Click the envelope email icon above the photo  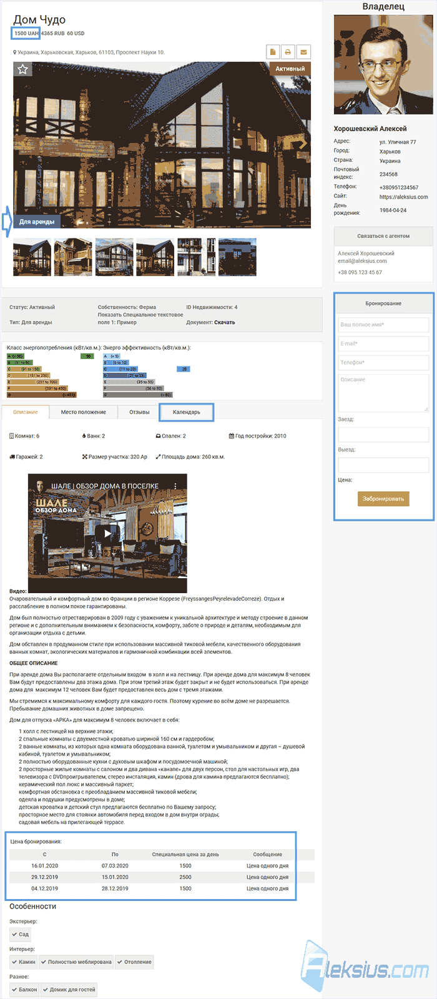[303, 52]
